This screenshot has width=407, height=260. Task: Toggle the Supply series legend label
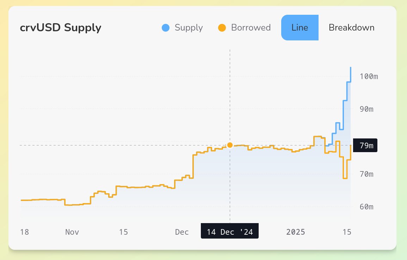pyautogui.click(x=189, y=28)
